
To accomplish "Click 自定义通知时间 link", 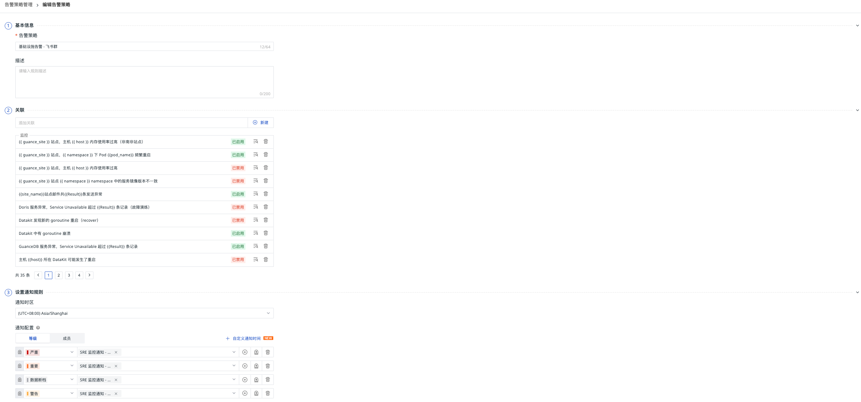I will [x=246, y=338].
